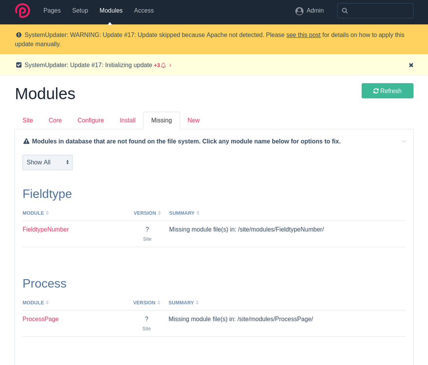Dismiss notices with the X icon
Viewport: 428px width, 365px height.
pyautogui.click(x=411, y=65)
